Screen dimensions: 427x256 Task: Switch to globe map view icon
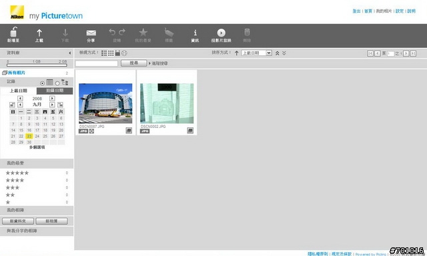coord(124,53)
